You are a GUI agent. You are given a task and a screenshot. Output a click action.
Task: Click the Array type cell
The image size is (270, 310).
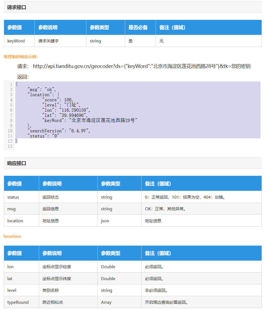click(x=120, y=302)
